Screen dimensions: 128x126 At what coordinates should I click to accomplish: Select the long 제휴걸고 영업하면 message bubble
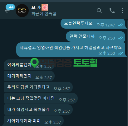pos(71,49)
